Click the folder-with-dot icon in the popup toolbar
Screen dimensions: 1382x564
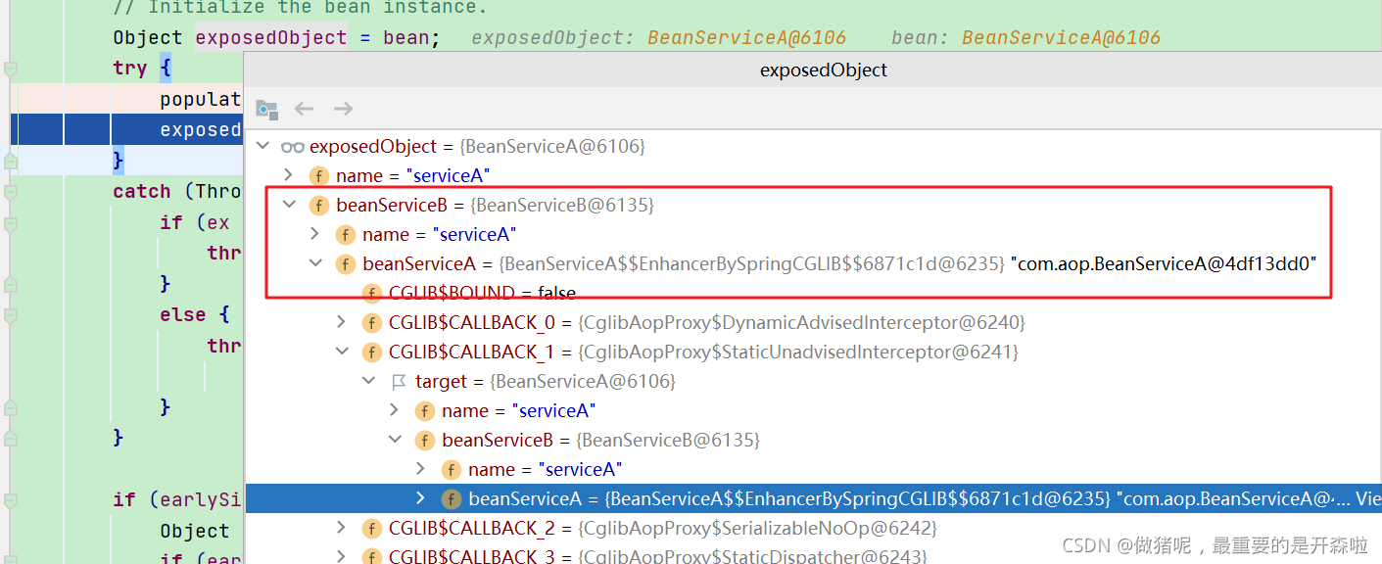(x=266, y=109)
